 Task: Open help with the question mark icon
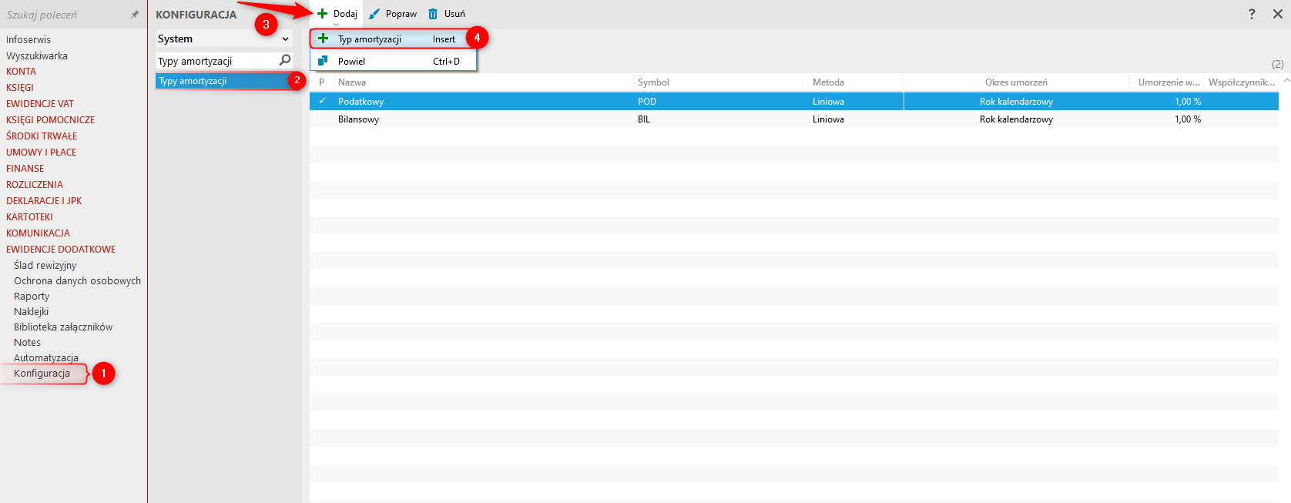[1252, 14]
